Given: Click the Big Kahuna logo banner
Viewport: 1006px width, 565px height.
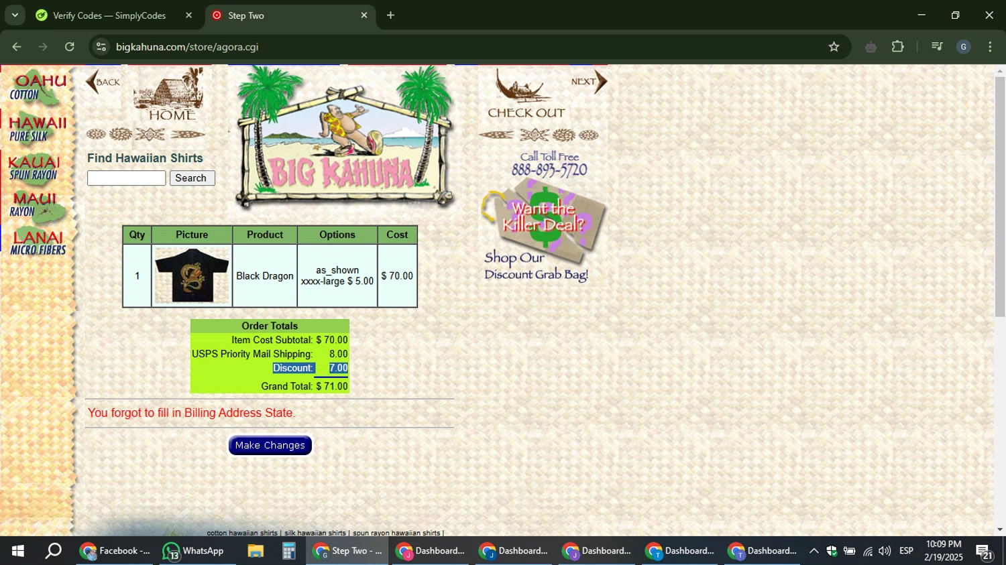Looking at the screenshot, I should [x=345, y=137].
